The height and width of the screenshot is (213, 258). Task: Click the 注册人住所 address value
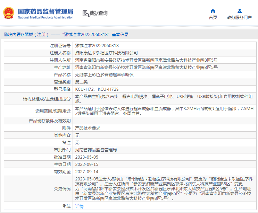(x=146, y=60)
